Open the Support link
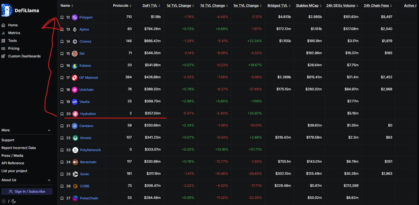Screen dimensions: 419x205 (x=8, y=140)
